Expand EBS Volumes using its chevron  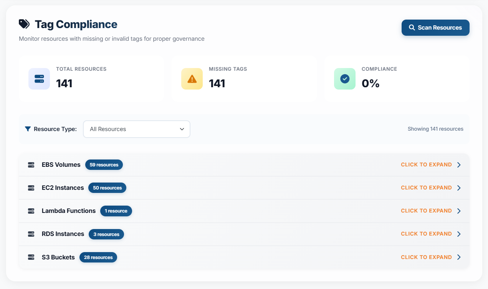click(459, 165)
